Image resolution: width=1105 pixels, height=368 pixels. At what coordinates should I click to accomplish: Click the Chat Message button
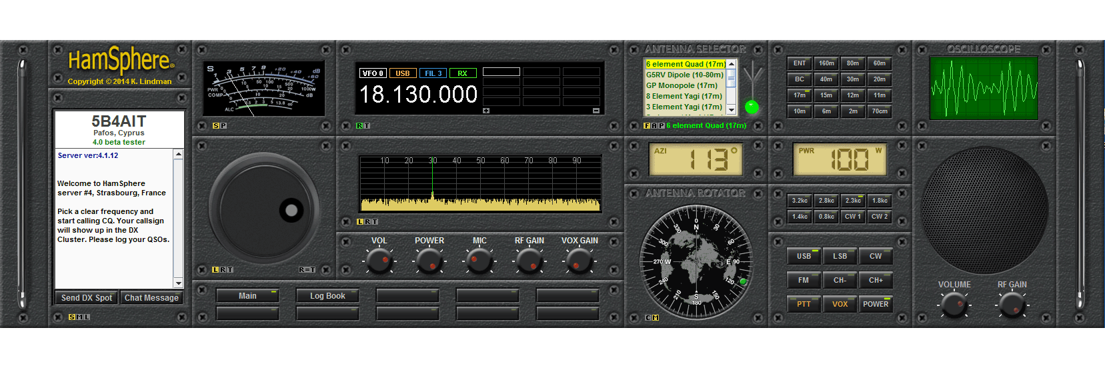pyautogui.click(x=151, y=298)
